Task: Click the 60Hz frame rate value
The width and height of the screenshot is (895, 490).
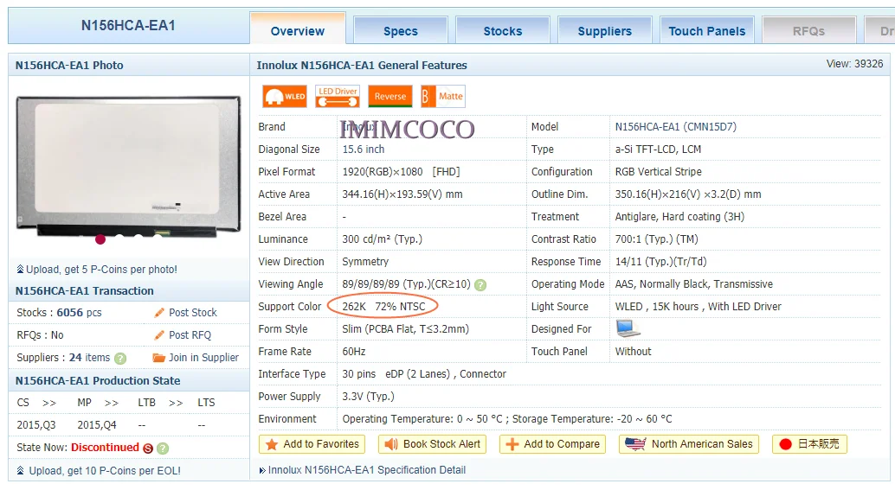Action: click(x=354, y=352)
